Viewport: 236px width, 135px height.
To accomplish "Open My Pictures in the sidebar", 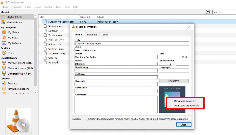I will click(x=15, y=43).
